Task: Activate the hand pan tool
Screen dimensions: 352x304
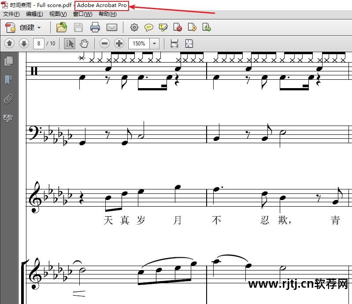Action: (84, 43)
